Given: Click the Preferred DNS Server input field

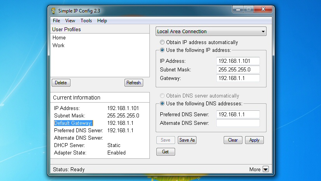Looking at the screenshot, I should (238, 114).
